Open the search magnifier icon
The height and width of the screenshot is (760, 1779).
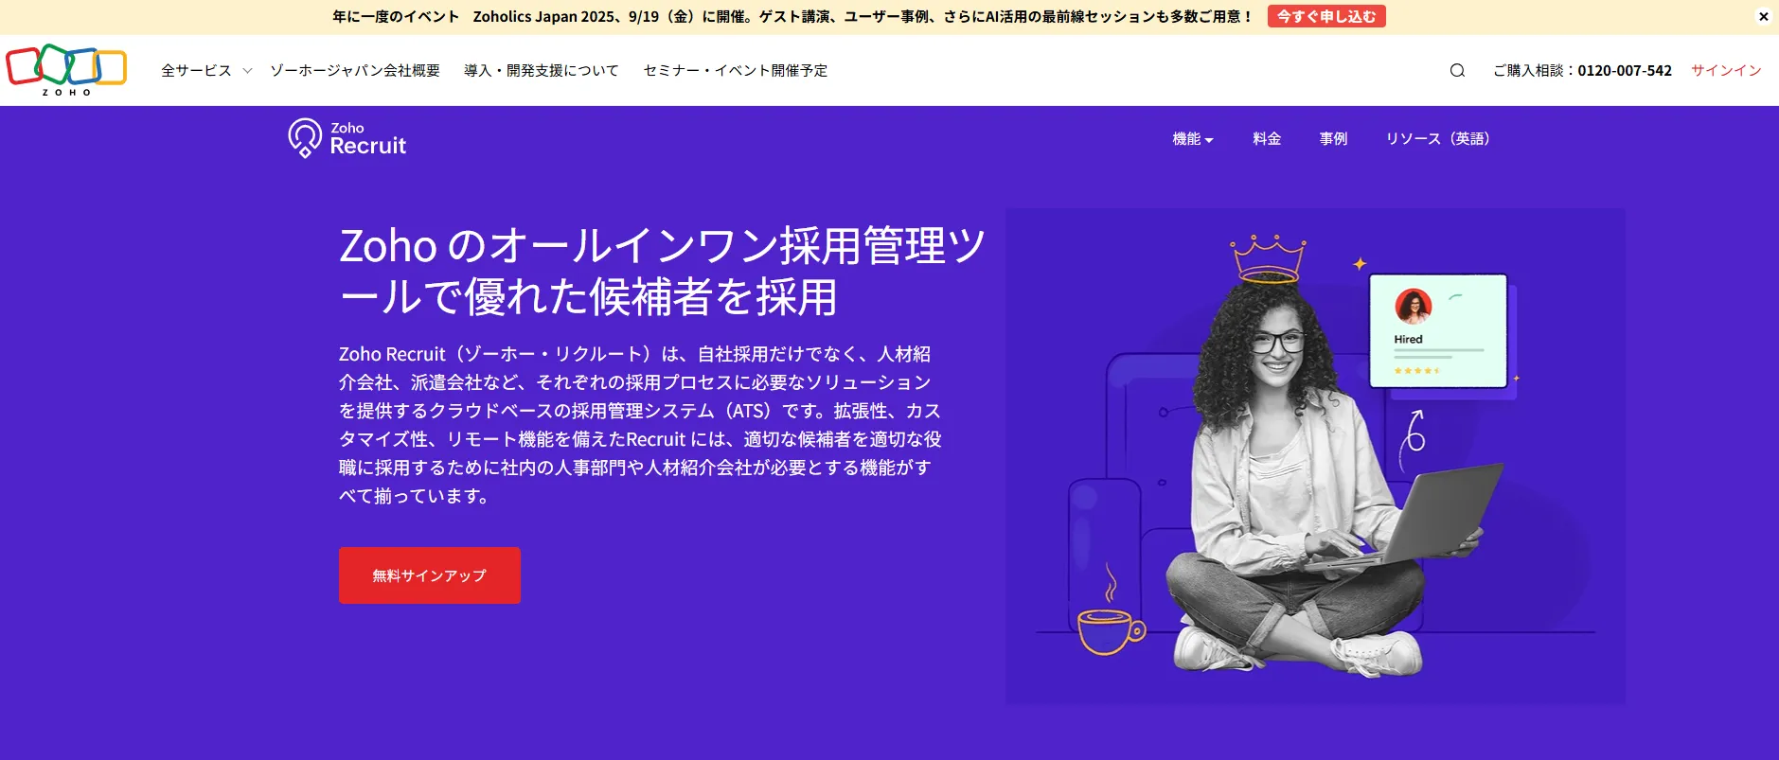(1457, 70)
